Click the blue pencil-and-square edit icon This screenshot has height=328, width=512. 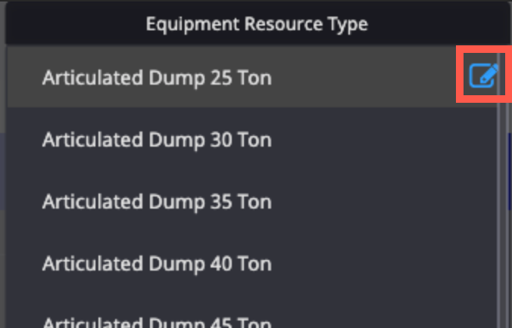pyautogui.click(x=483, y=76)
